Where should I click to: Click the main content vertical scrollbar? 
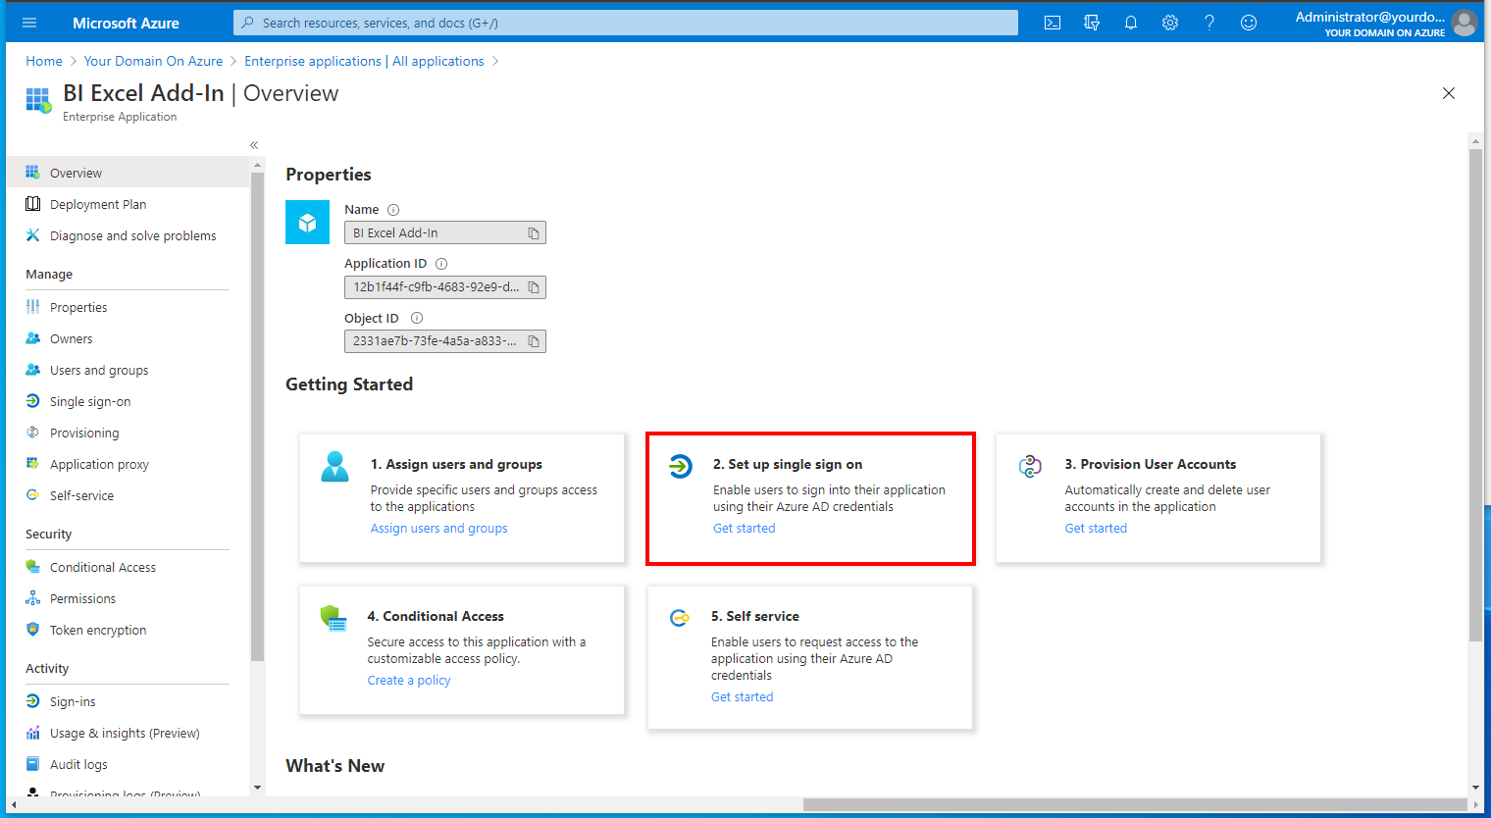[1475, 395]
